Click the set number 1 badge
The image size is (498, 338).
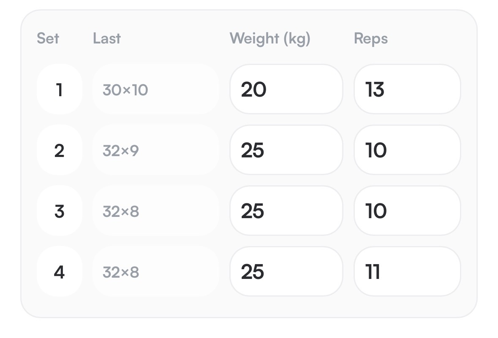point(60,89)
